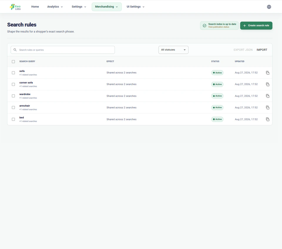Open View publication status link
The width and height of the screenshot is (282, 249).
pyautogui.click(x=219, y=27)
